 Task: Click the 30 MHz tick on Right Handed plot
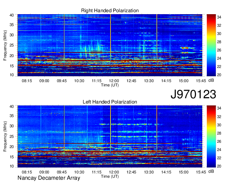point(12,35)
